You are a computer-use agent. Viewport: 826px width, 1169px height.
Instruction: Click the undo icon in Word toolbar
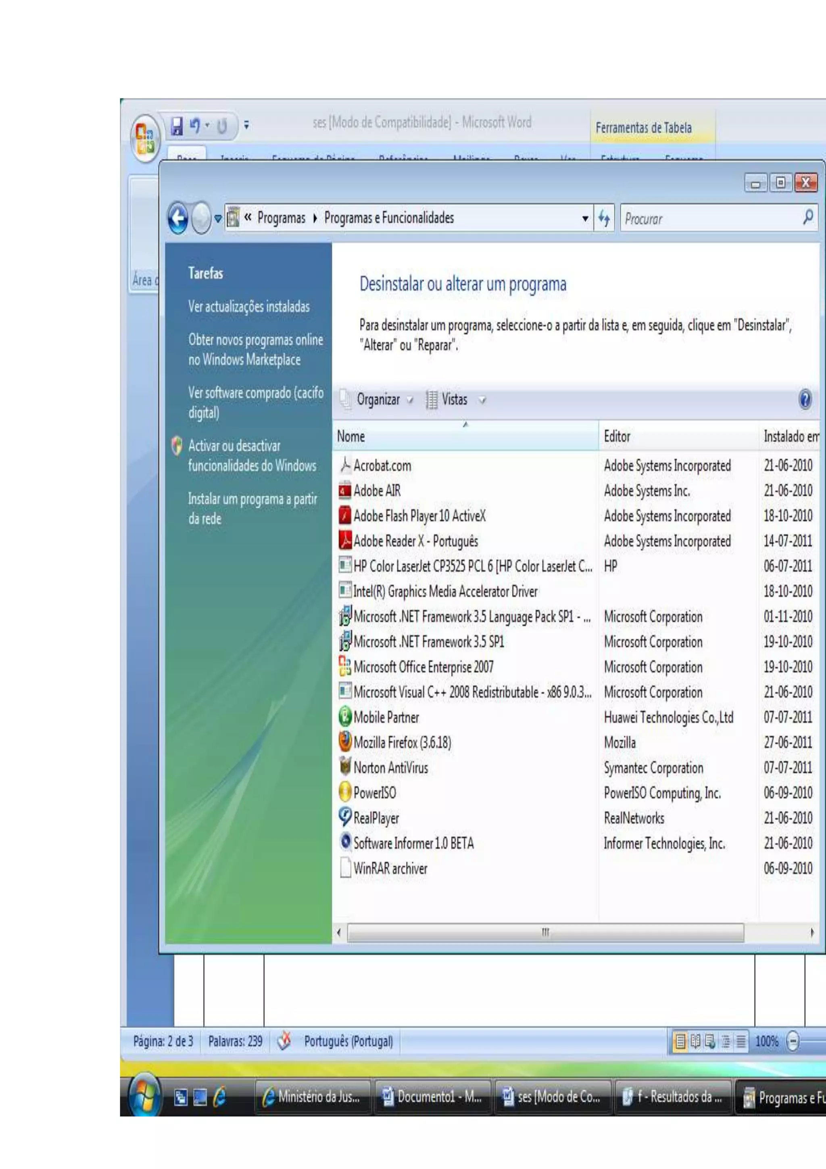195,125
